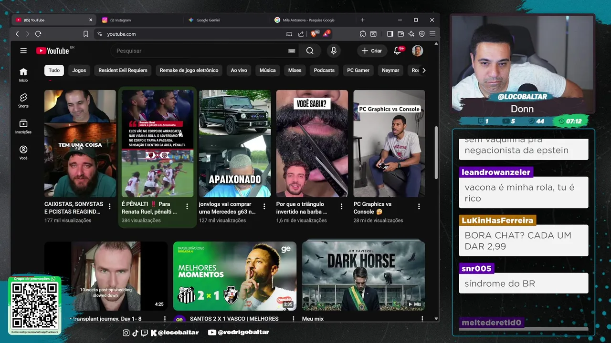Open options for triângulo invertido short
611x343 pixels.
(x=341, y=206)
